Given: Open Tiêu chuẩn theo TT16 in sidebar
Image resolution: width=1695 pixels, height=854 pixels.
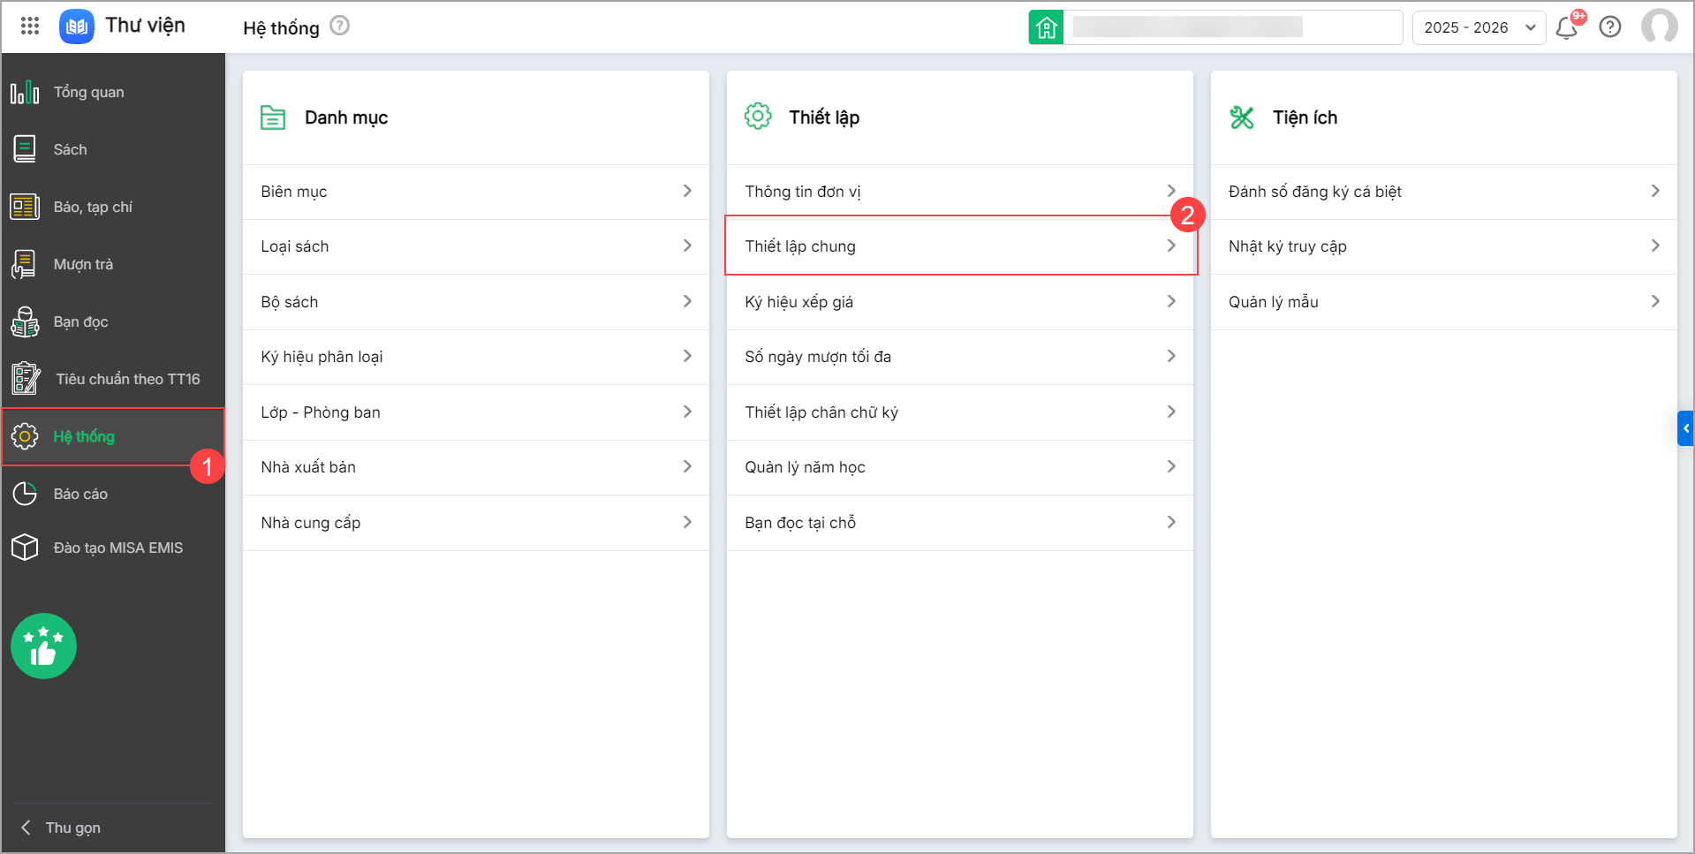Looking at the screenshot, I should 127,379.
